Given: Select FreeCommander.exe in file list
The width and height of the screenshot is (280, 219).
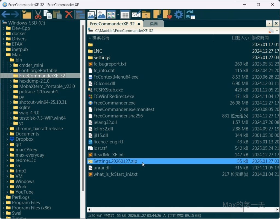Looking at the screenshot, I should 114,103.
